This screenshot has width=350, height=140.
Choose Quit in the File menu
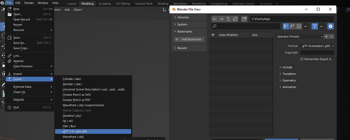point(29,107)
